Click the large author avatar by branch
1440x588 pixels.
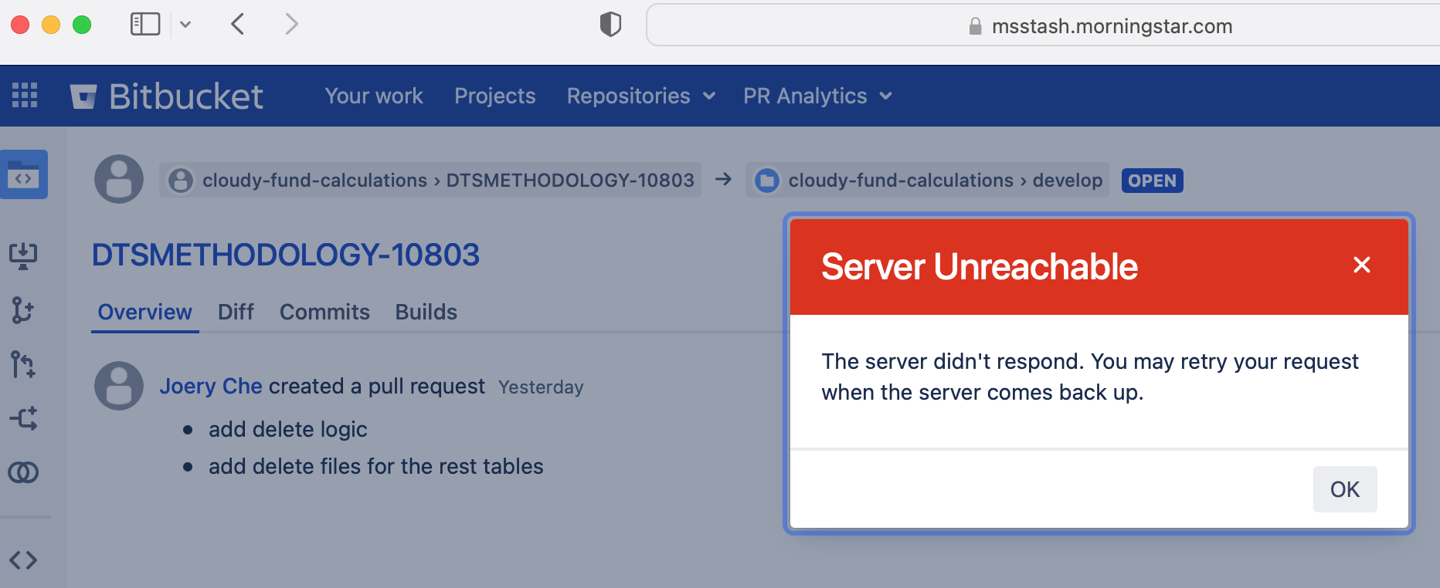pyautogui.click(x=119, y=179)
